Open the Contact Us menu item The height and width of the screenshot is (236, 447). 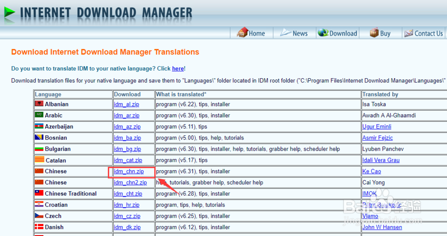[429, 34]
